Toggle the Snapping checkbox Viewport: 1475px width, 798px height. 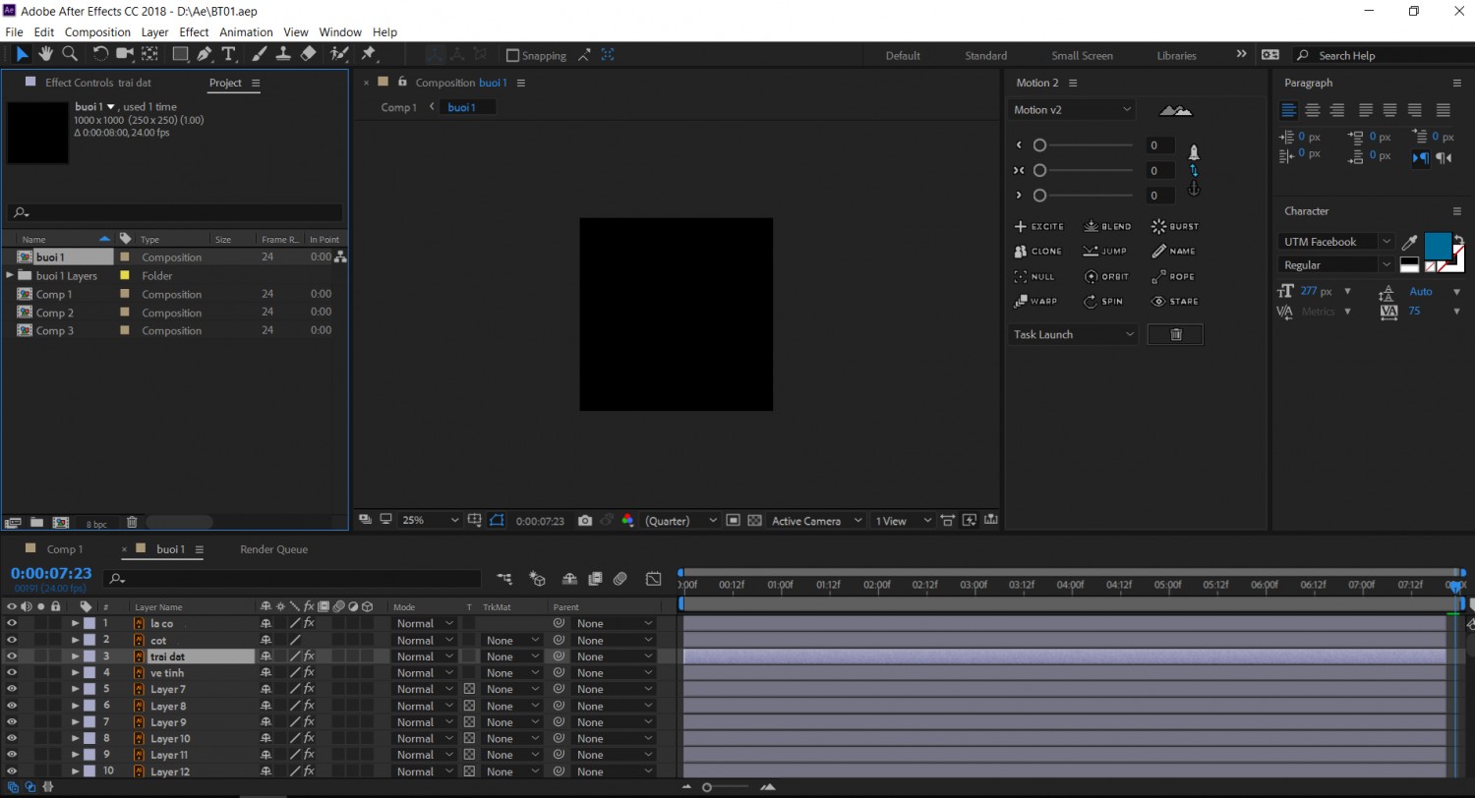[x=512, y=56]
